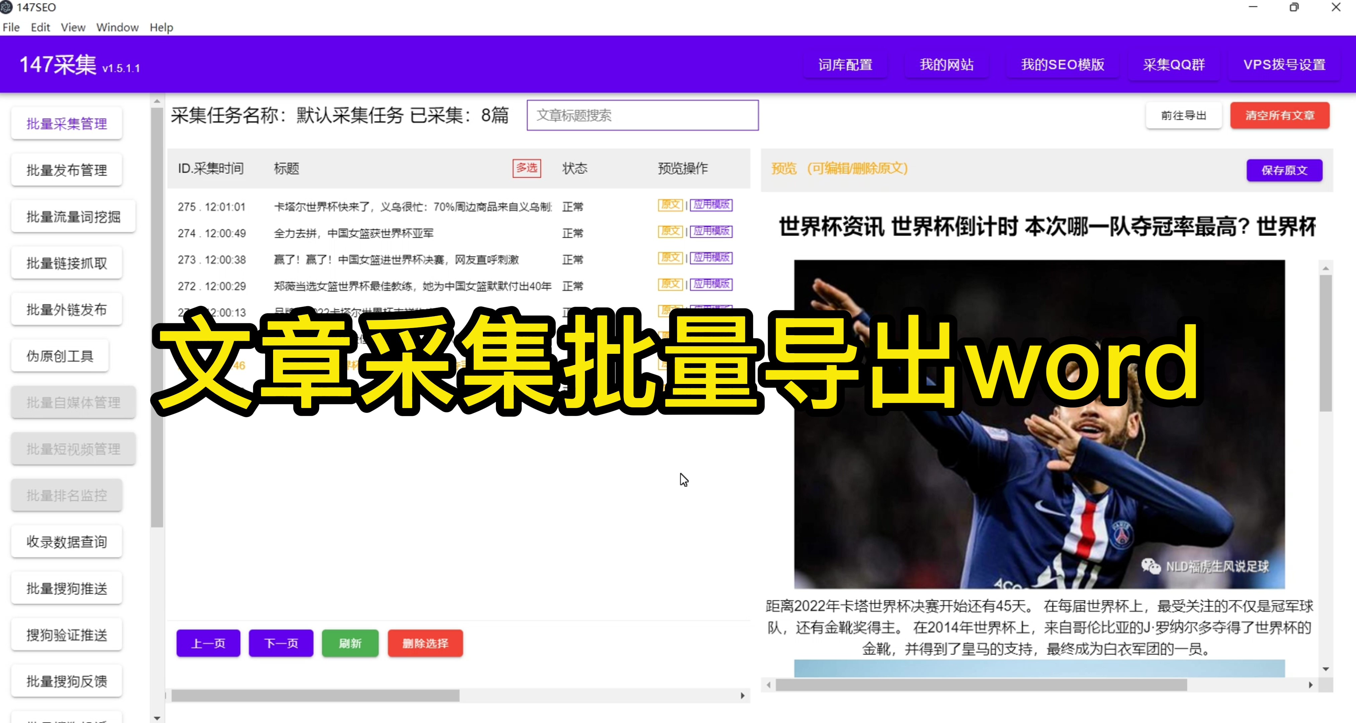Open 原文 preview for article 275
This screenshot has height=723, width=1356.
pos(670,206)
